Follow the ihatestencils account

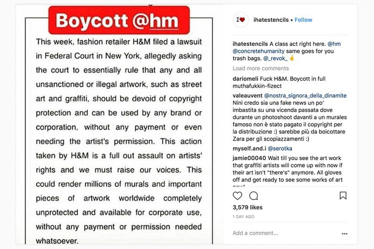coord(303,20)
